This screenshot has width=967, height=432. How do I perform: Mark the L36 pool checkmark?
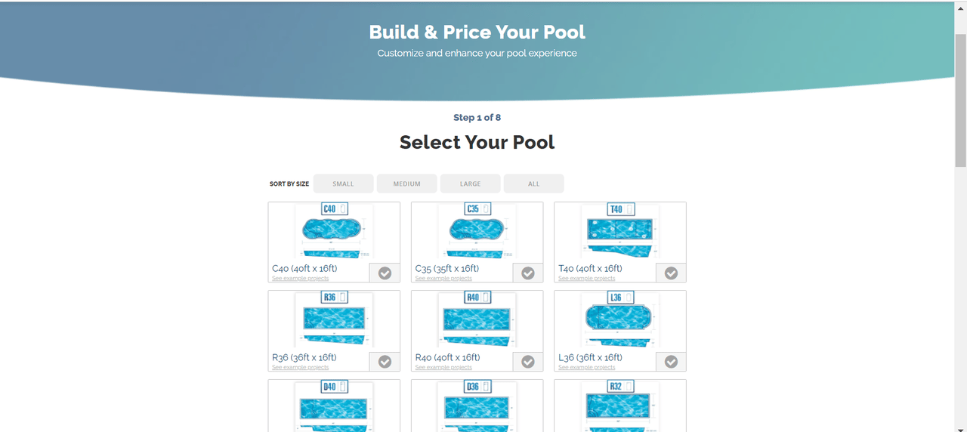click(671, 362)
